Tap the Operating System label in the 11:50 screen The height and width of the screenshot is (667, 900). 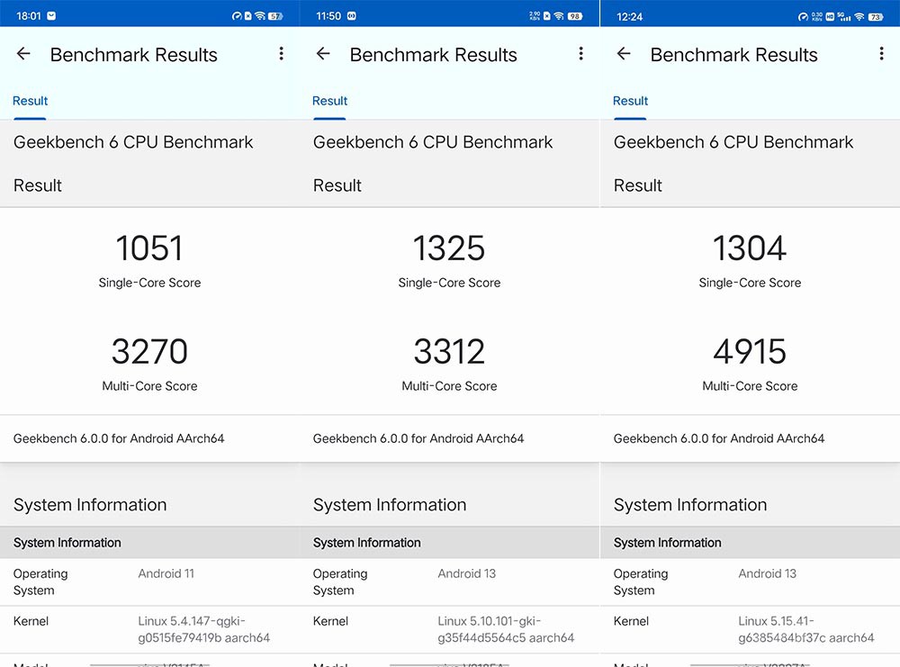(340, 582)
